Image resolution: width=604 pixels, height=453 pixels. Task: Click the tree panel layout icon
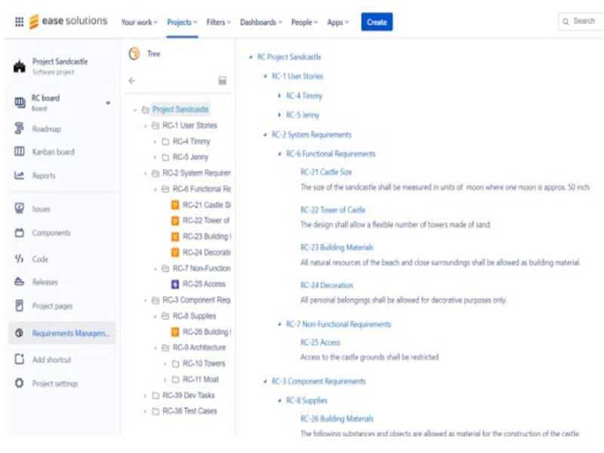[x=223, y=80]
